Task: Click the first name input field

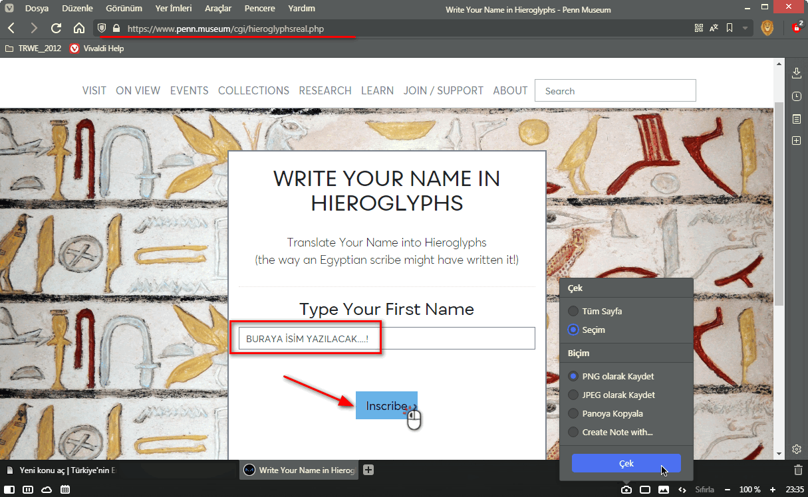Action: (x=386, y=338)
